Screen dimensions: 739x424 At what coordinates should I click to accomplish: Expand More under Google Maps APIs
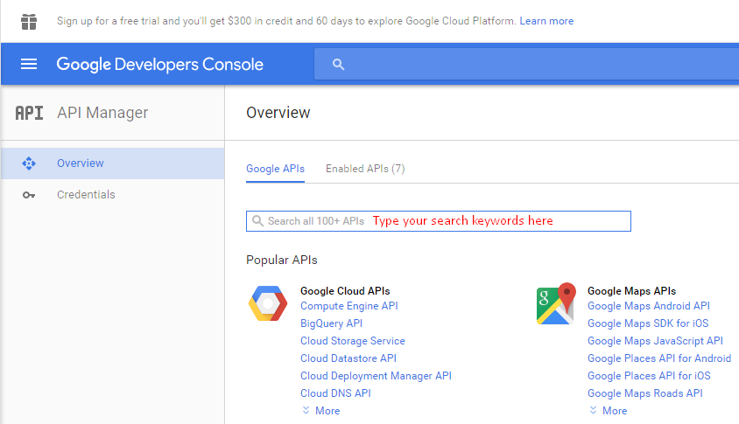(609, 411)
